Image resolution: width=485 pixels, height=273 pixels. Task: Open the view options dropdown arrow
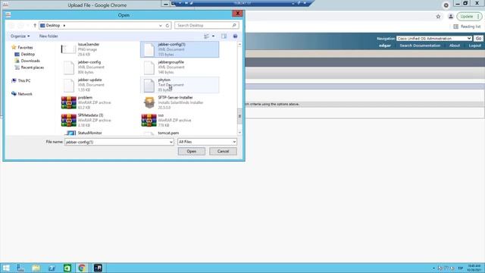pos(213,36)
